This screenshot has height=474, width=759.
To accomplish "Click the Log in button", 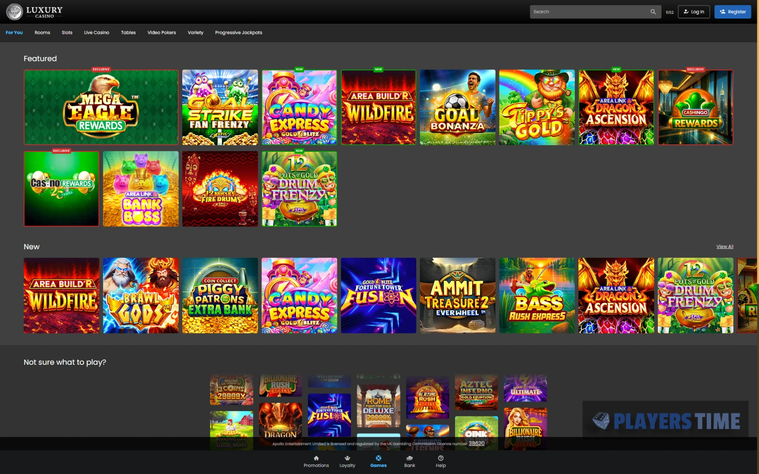I will [x=694, y=12].
